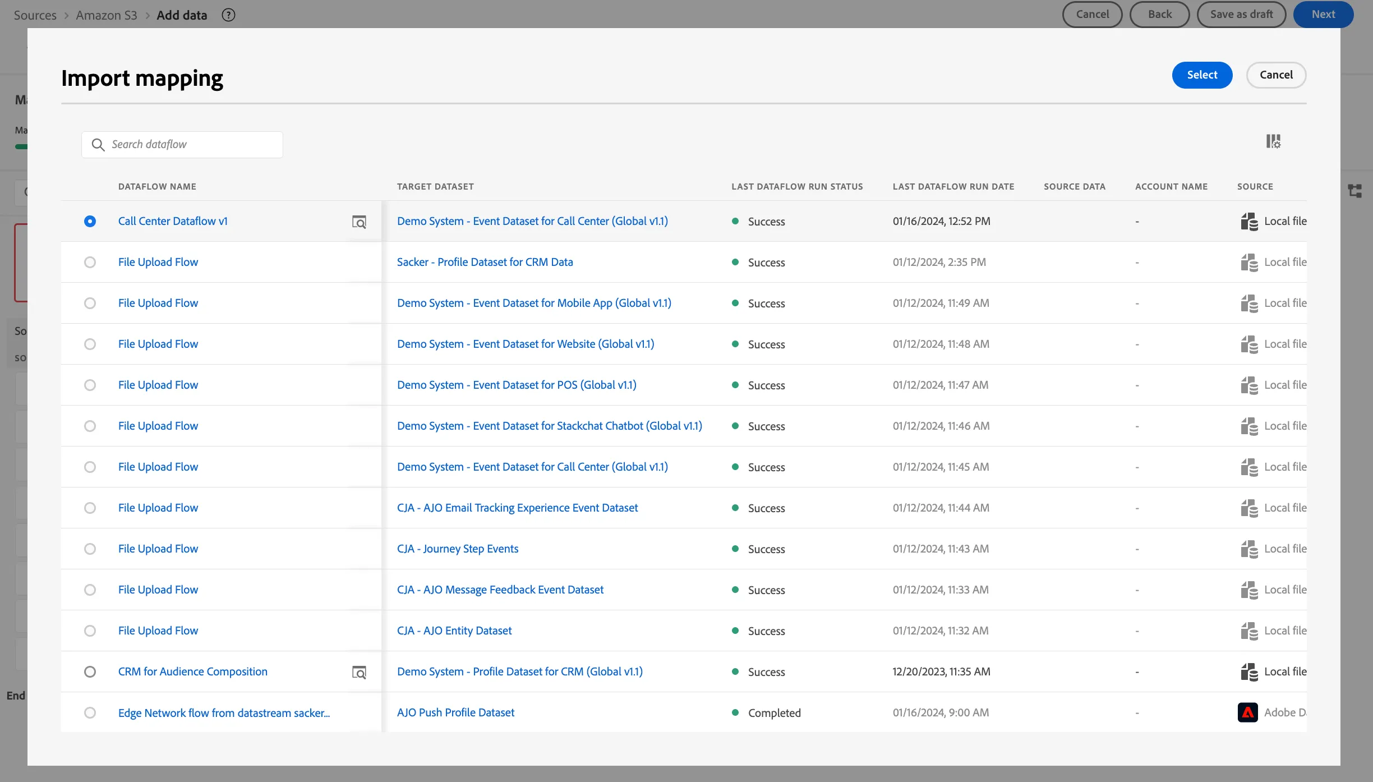Focus the Search dataflow field
The width and height of the screenshot is (1373, 782).
coord(182,145)
